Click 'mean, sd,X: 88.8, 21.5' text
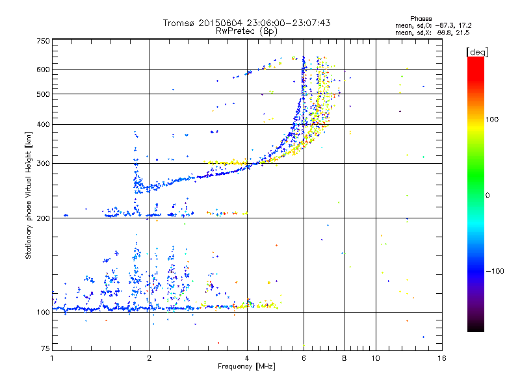 [432, 32]
